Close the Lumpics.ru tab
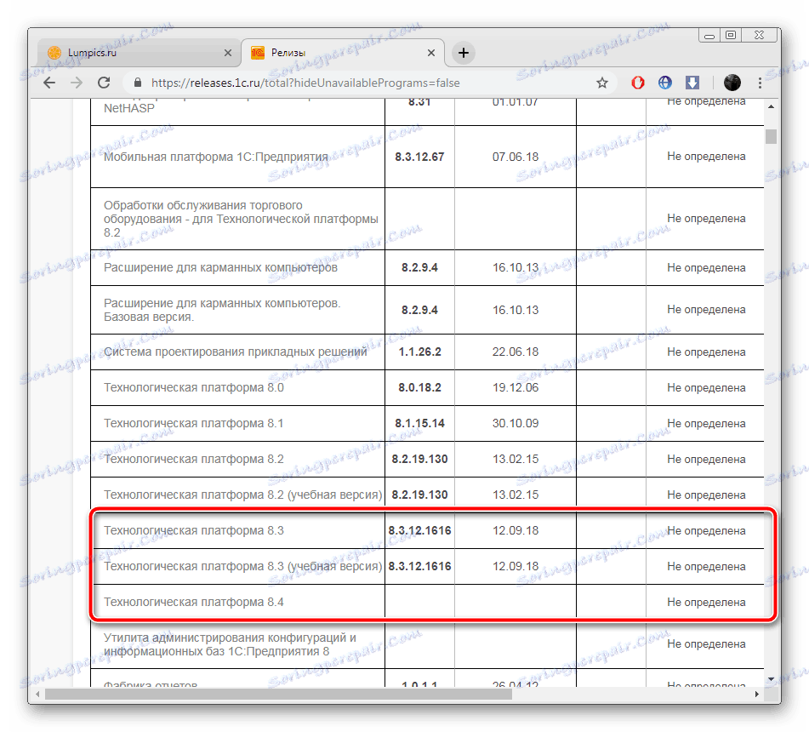The width and height of the screenshot is (809, 732). pyautogui.click(x=227, y=53)
